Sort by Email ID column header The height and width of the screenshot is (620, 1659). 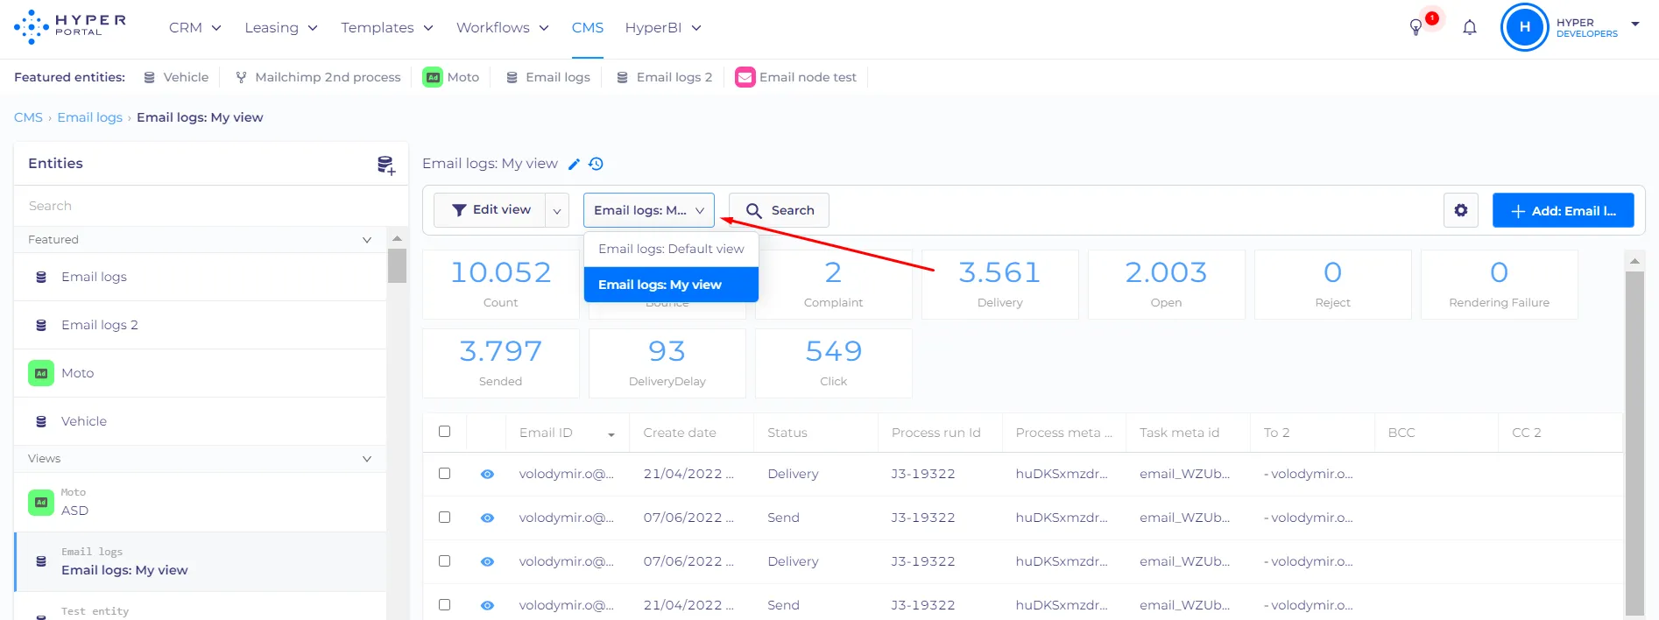pos(567,433)
